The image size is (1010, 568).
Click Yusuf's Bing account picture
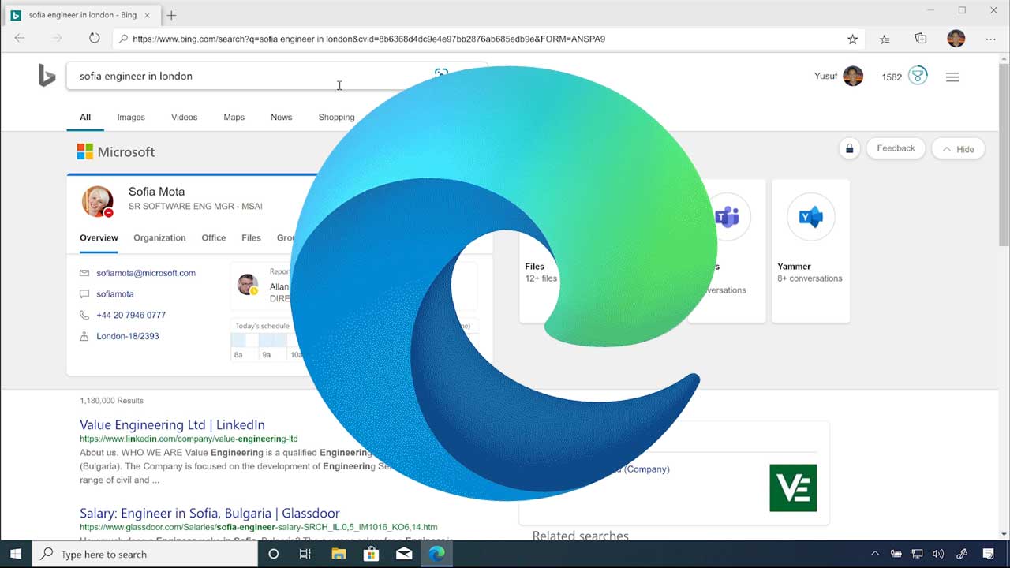[x=853, y=77]
